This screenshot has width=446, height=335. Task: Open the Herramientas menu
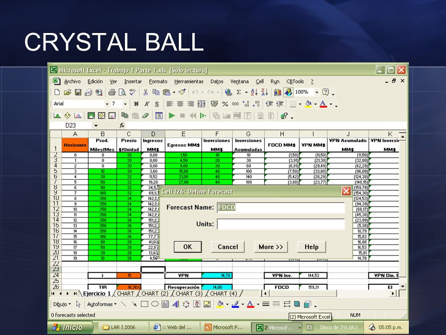(189, 81)
